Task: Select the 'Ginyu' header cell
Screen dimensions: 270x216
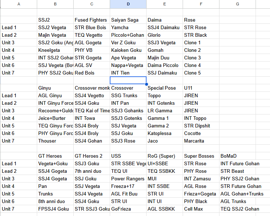Action: (x=55, y=88)
